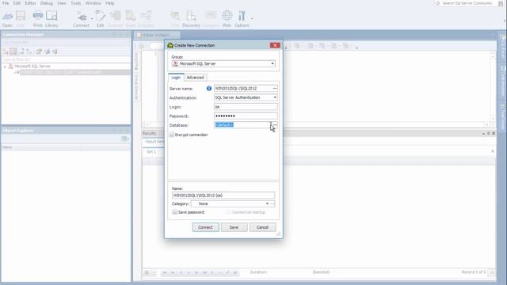Click the connection Name input field
This screenshot has height=285, width=507.
[223, 196]
